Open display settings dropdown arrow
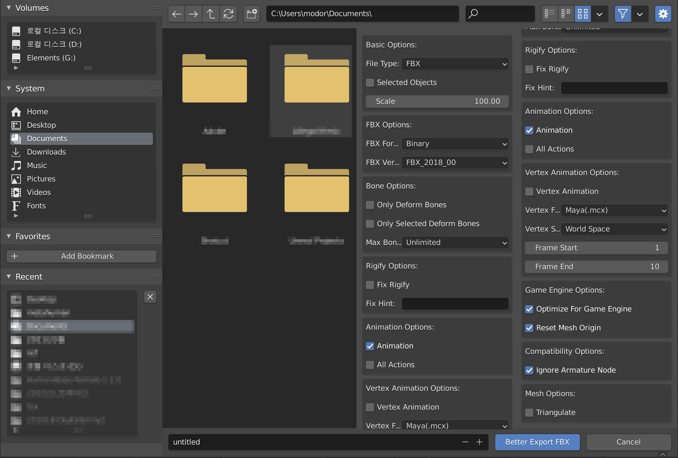The width and height of the screenshot is (678, 458). [599, 14]
